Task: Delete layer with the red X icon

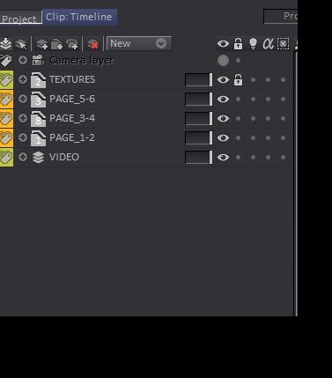Action: click(x=93, y=44)
